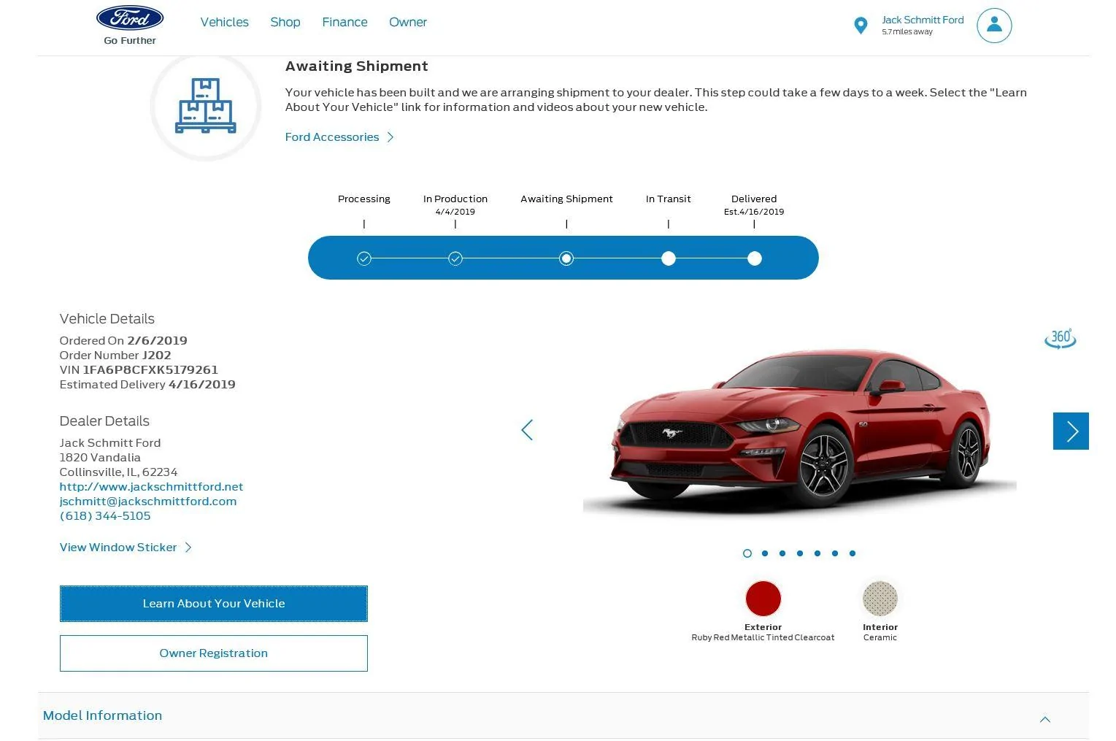Select second carousel image dot

coord(765,553)
